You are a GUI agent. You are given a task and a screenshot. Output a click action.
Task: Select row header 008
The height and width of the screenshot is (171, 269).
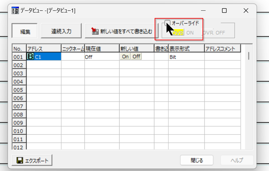[x=19, y=114]
